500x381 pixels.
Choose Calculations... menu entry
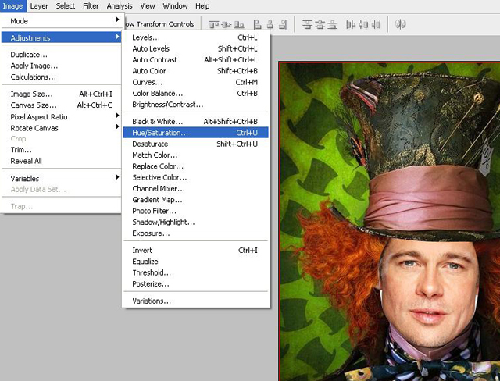tap(61, 77)
